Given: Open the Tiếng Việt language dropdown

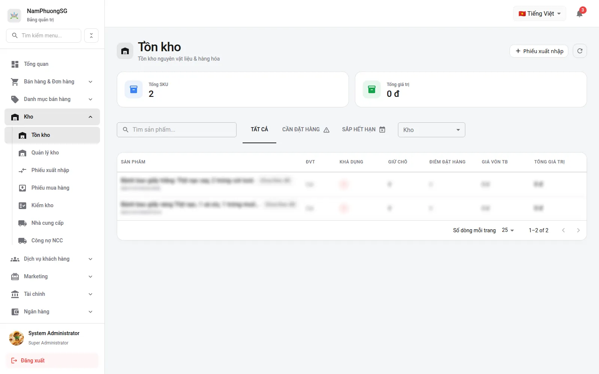Looking at the screenshot, I should [x=539, y=14].
